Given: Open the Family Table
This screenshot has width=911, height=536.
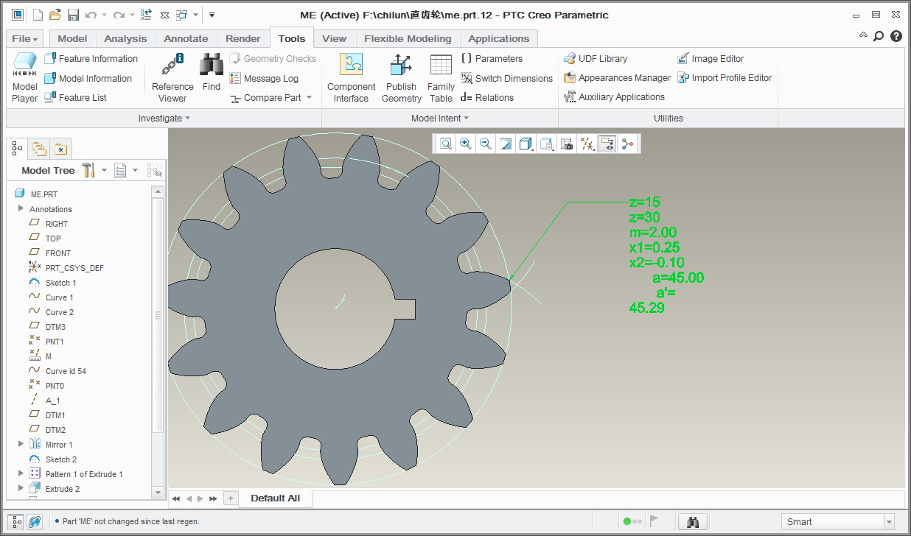Looking at the screenshot, I should coord(441,77).
